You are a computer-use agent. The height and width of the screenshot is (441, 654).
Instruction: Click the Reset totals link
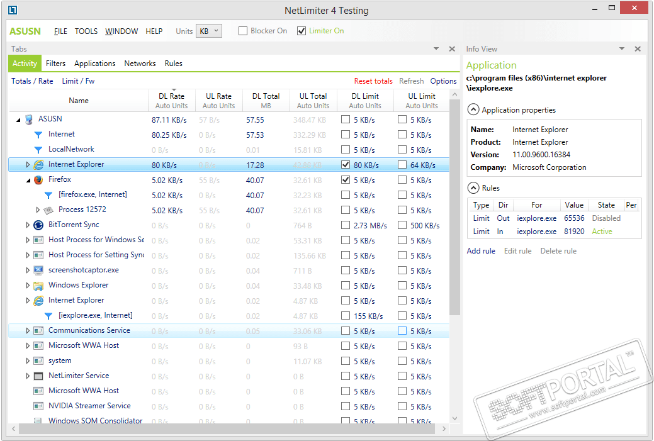click(x=373, y=81)
